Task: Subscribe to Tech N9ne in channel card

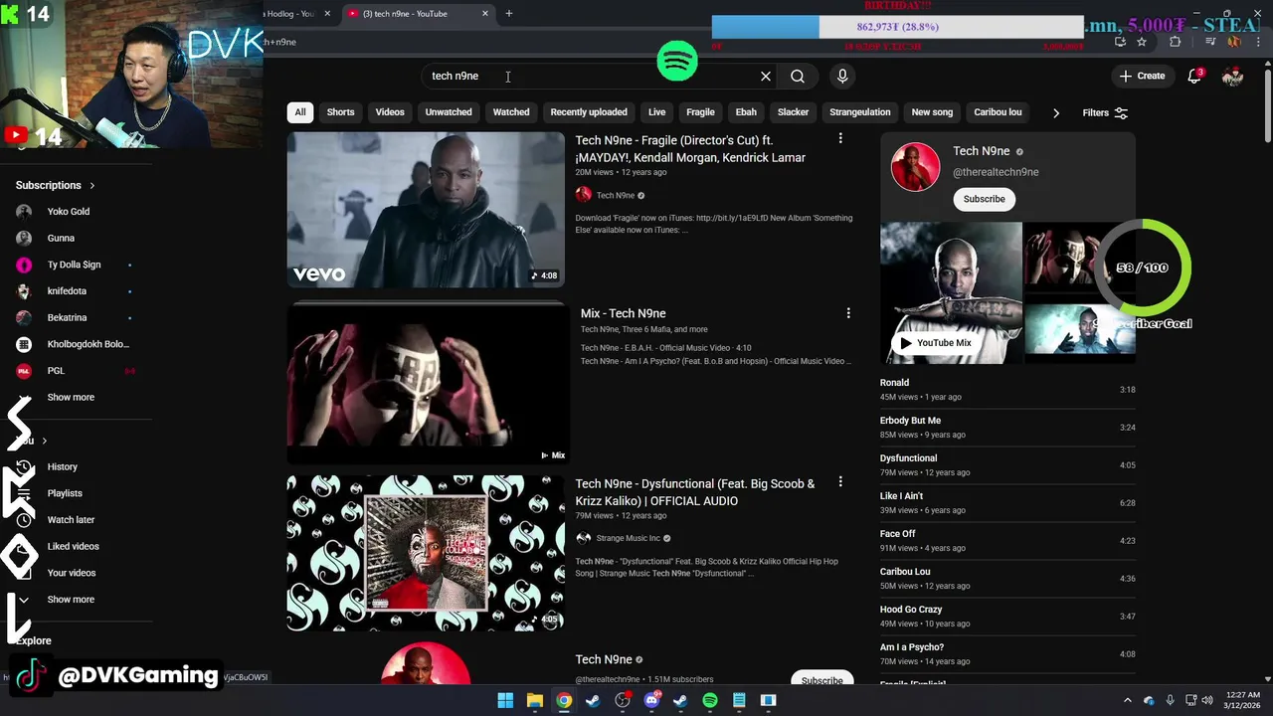Action: (x=984, y=199)
